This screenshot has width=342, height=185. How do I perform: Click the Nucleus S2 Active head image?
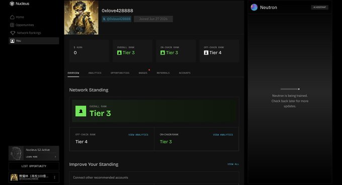(x=16, y=153)
